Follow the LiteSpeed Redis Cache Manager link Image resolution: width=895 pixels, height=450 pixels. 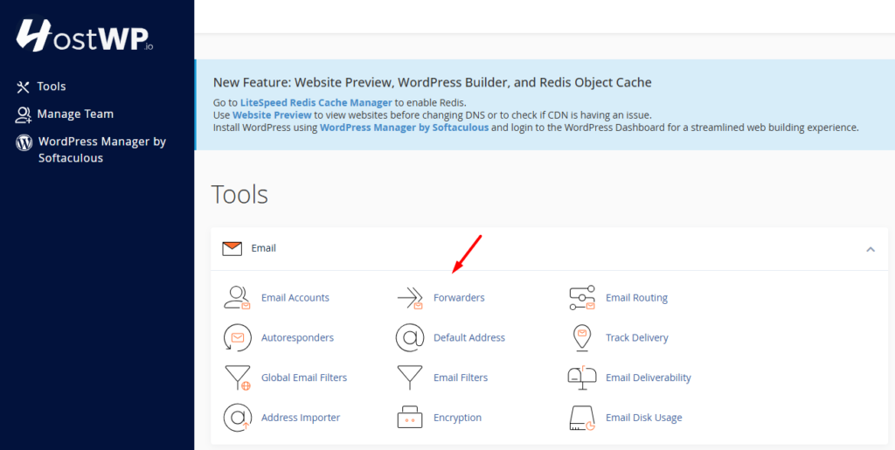click(x=316, y=102)
